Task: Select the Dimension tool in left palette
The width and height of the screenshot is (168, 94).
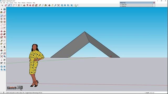Action: coord(4,41)
